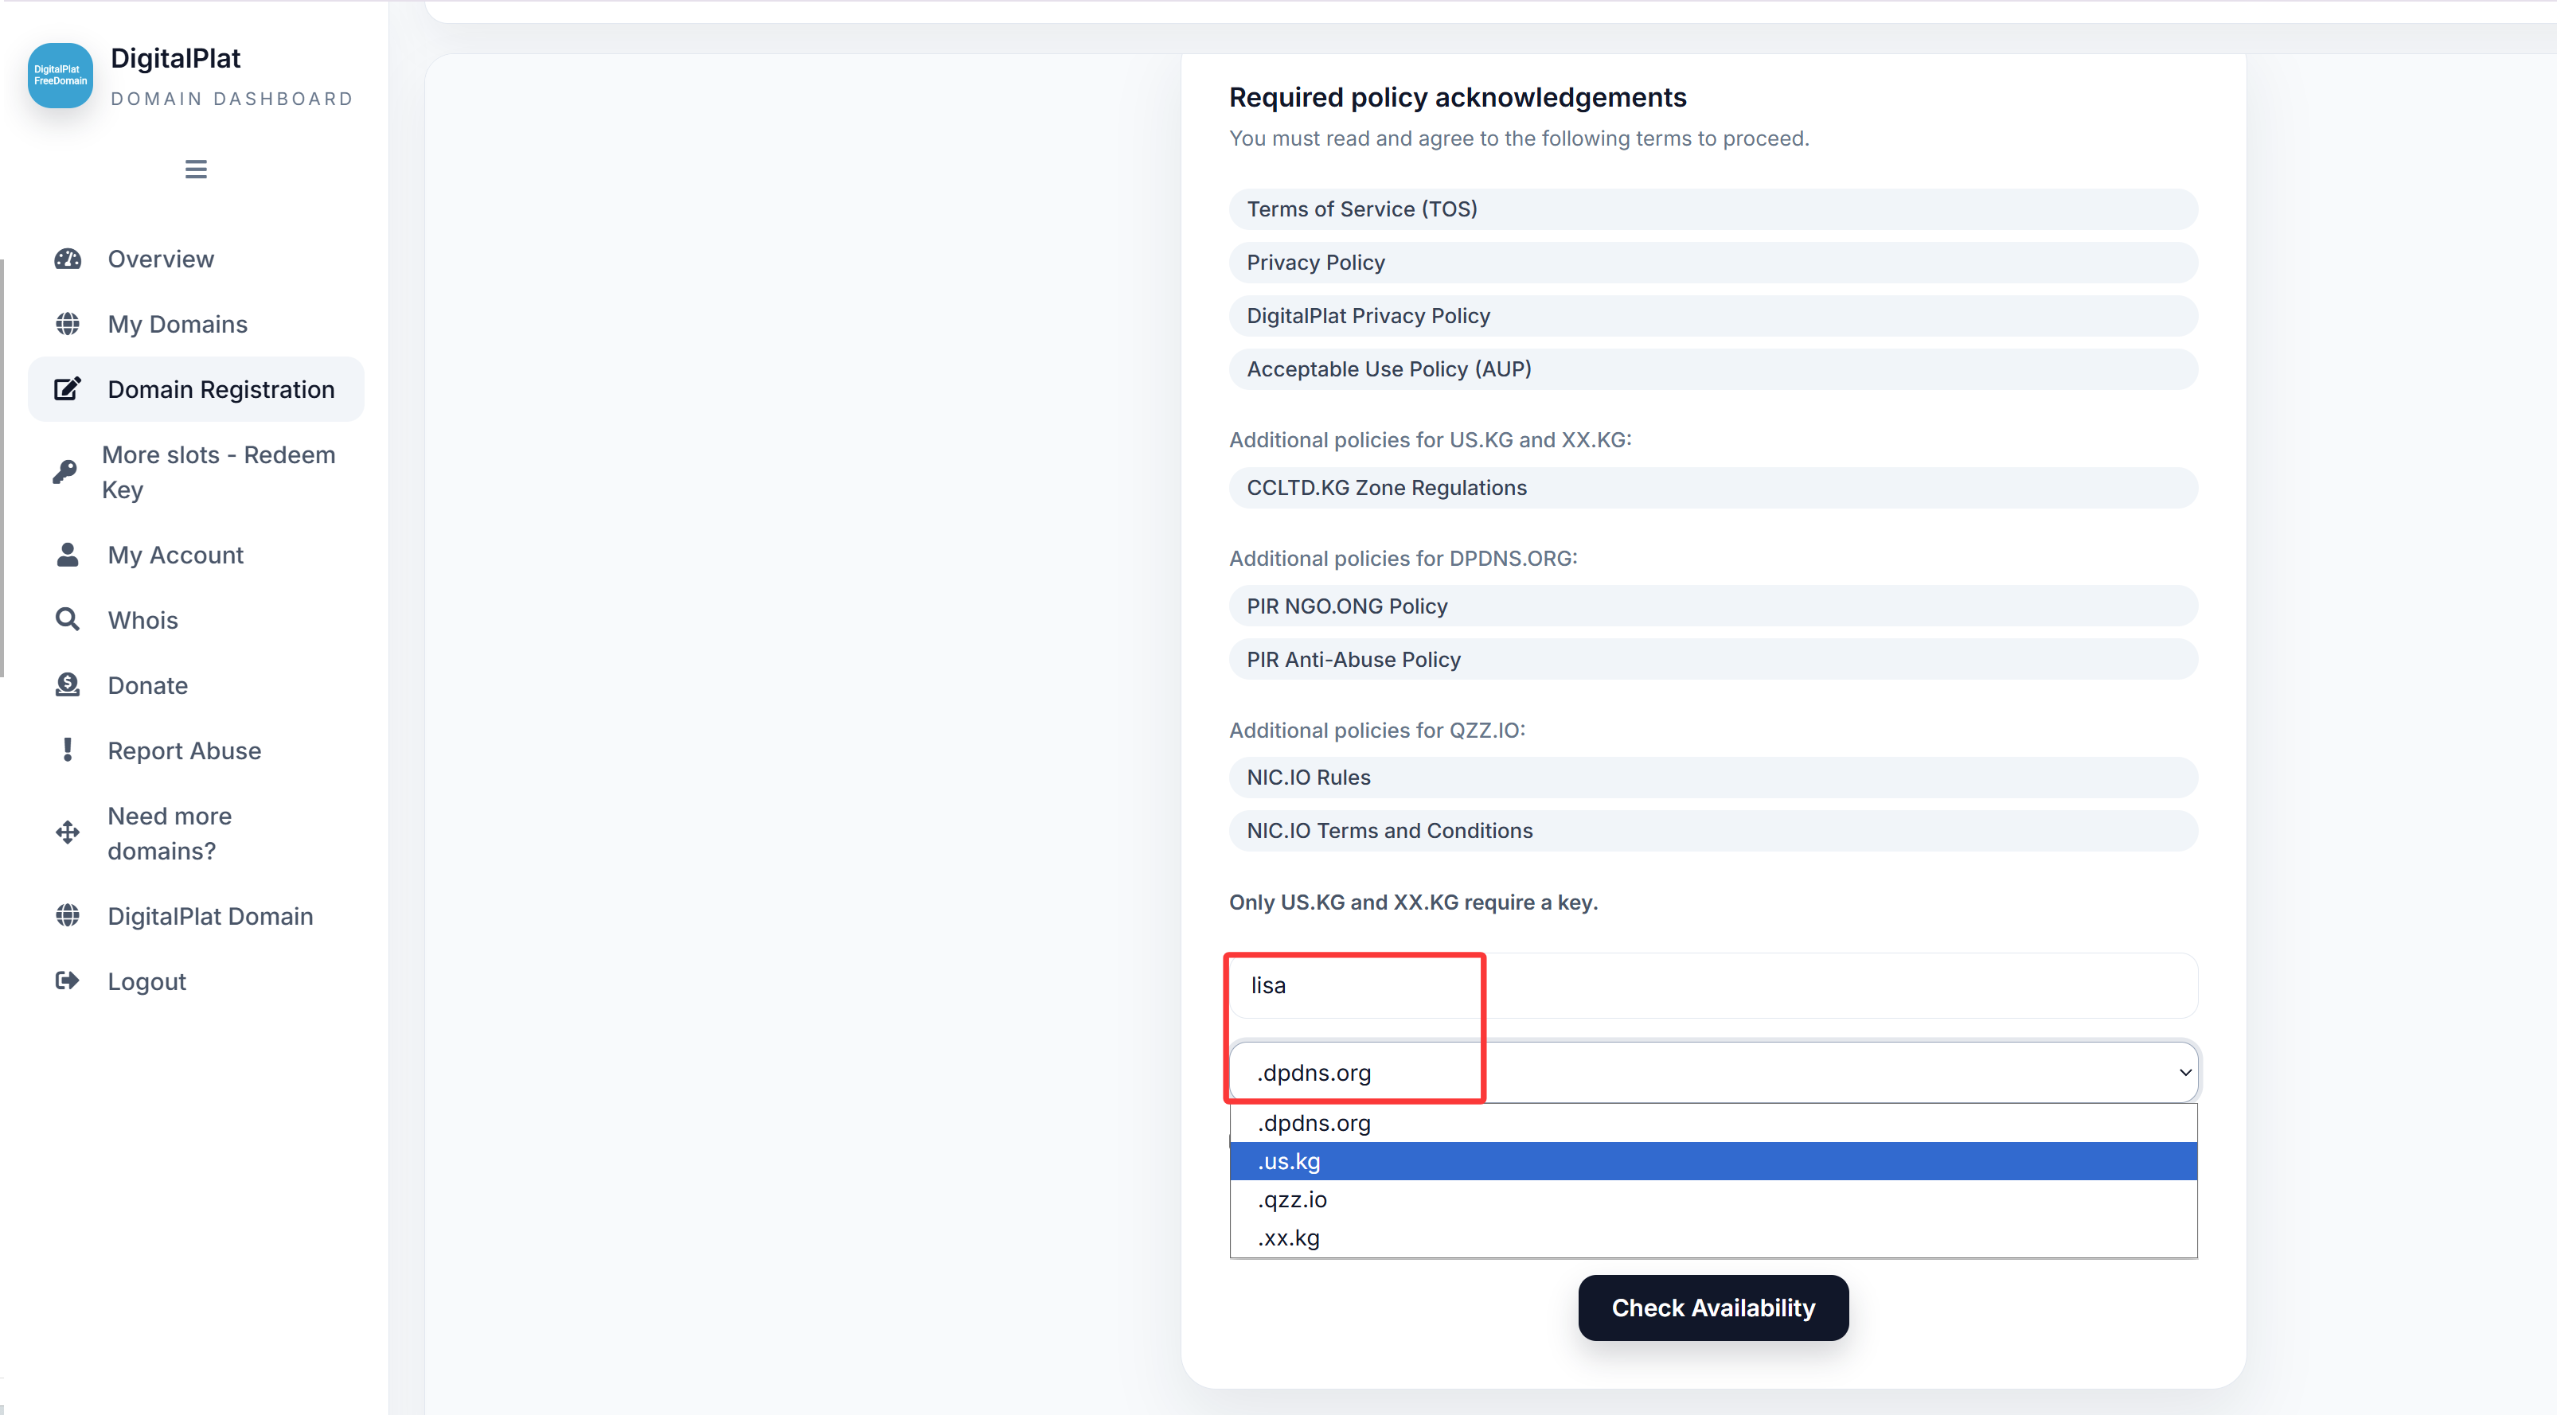Screen dimensions: 2557x1415
Task: Toggle the hamburger menu sidebar icon
Action: point(196,169)
